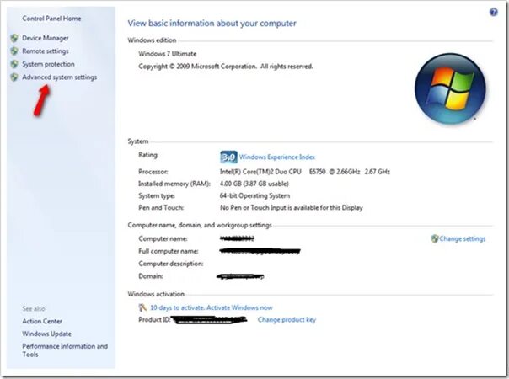Open the help question mark icon

[x=493, y=13]
